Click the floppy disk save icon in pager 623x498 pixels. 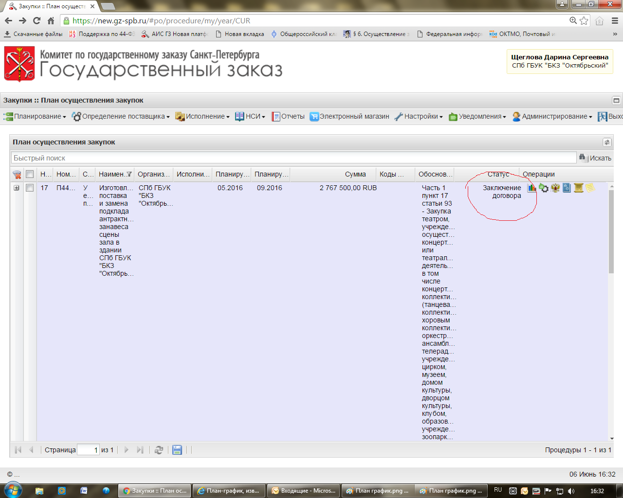[x=177, y=450]
